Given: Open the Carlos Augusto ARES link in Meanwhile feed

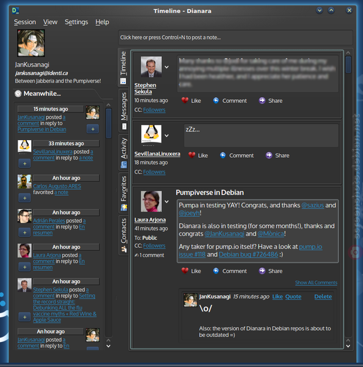Looking at the screenshot, I should [x=57, y=186].
